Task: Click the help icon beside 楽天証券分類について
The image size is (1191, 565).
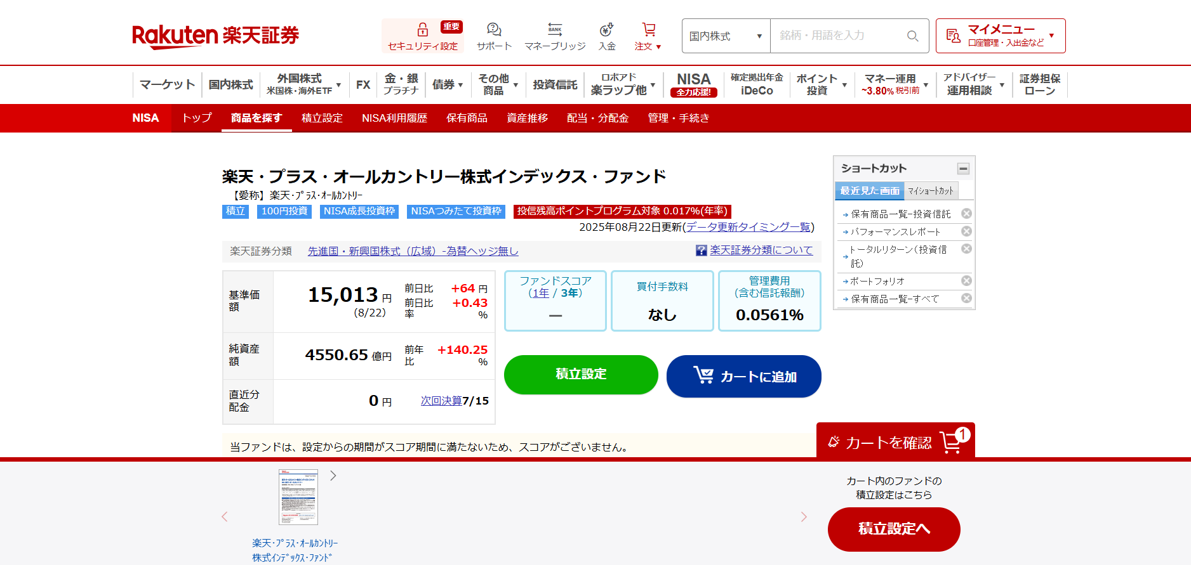Action: 701,250
